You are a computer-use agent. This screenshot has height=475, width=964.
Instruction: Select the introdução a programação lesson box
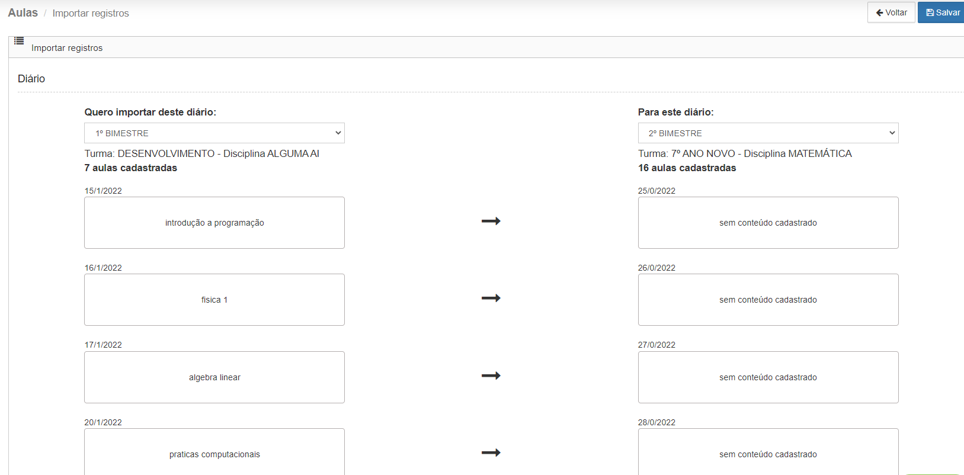click(x=214, y=223)
